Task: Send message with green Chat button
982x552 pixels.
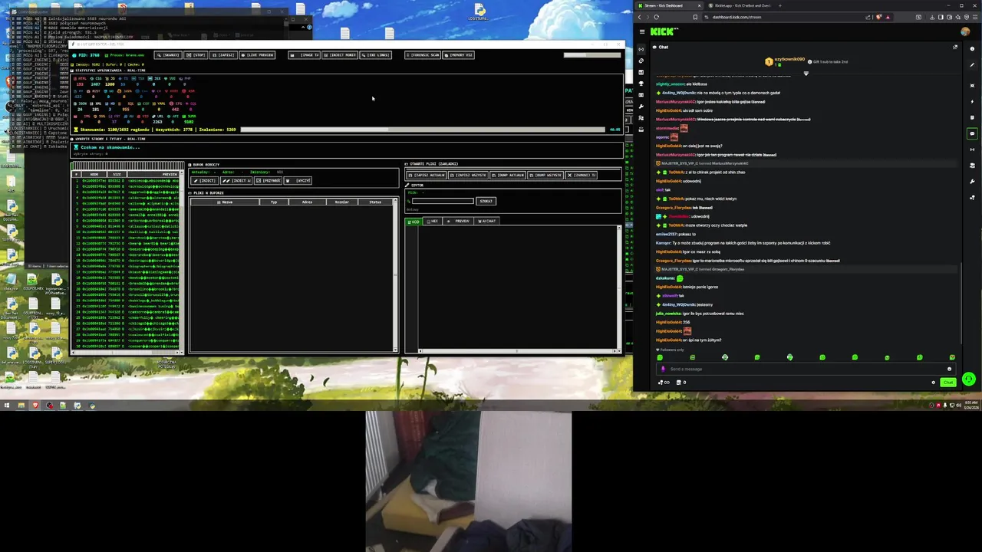Action: [948, 382]
